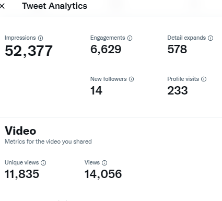Click the 52,377 impressions count
This screenshot has height=201, width=222.
(x=29, y=51)
